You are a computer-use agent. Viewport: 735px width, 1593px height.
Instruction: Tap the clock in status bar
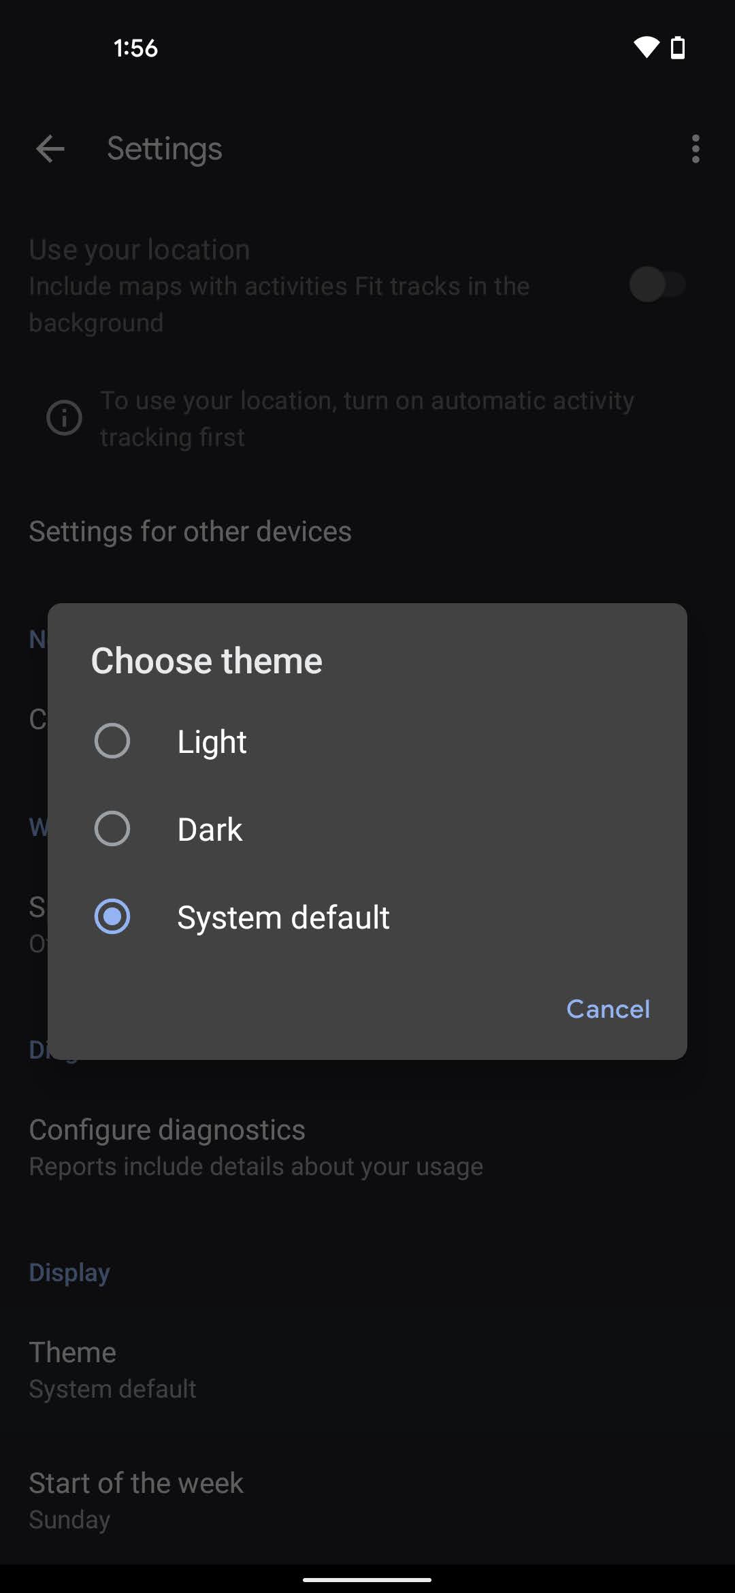click(x=135, y=48)
